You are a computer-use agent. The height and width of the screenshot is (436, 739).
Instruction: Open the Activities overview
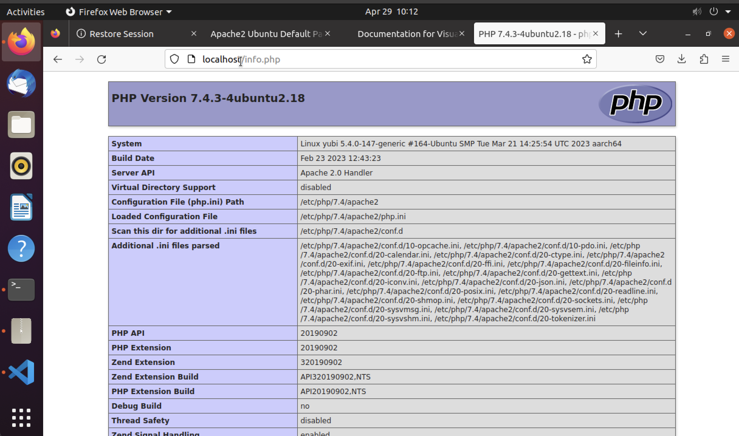[x=26, y=12]
